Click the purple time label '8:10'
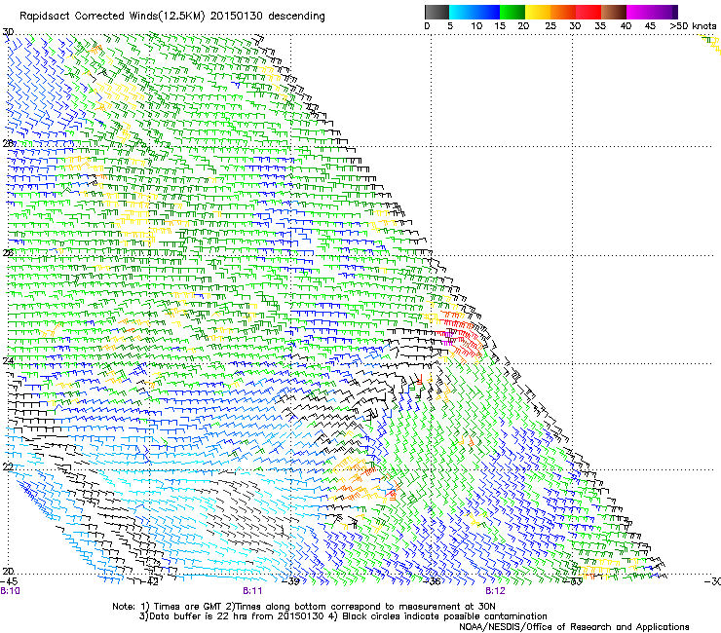Image resolution: width=721 pixels, height=633 pixels. tap(10, 591)
